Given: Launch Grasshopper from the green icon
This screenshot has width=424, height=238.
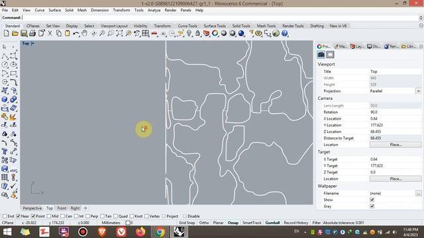Looking at the screenshot, I should tap(276, 33).
